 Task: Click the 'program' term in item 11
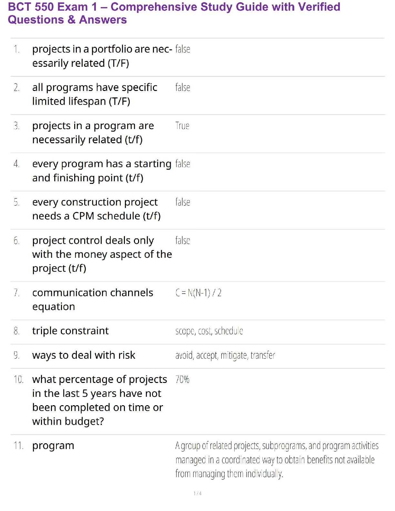click(x=53, y=446)
